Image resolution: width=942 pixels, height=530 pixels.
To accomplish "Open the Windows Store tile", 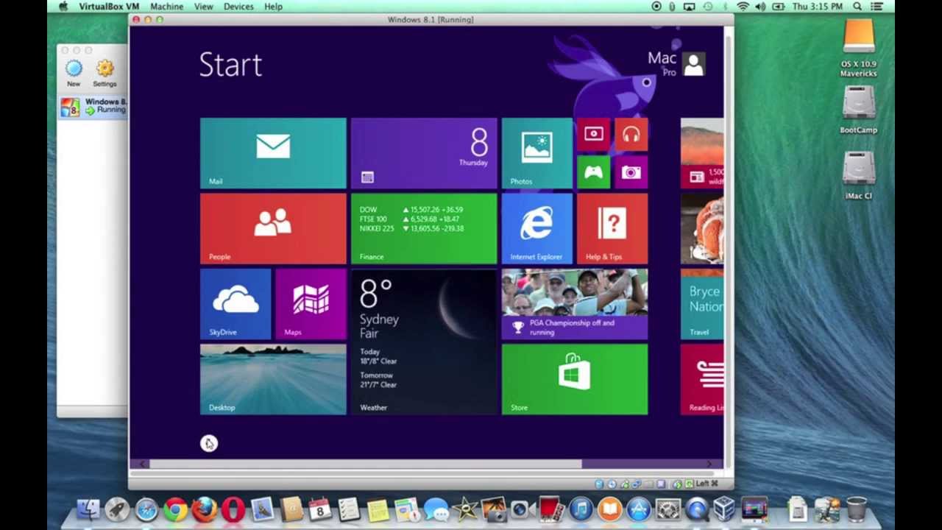I will point(575,379).
